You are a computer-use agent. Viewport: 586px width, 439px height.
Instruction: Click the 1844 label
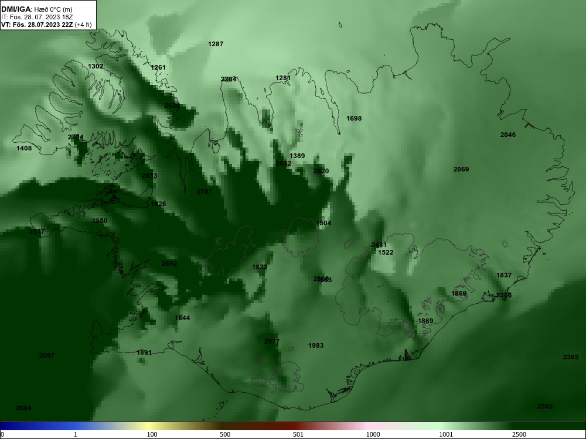pos(182,318)
